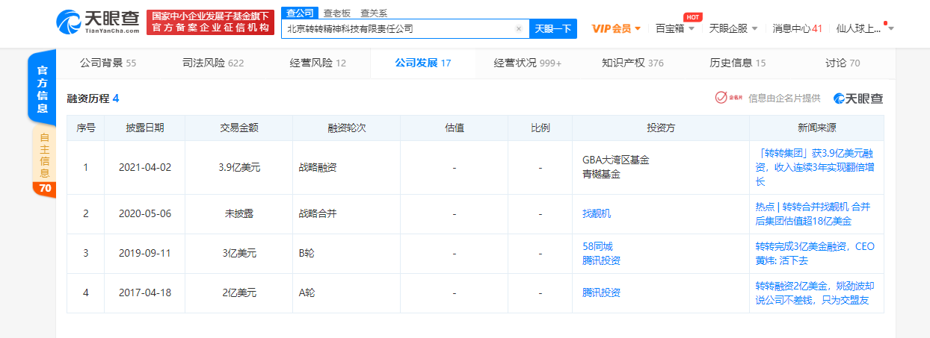Image resolution: width=930 pixels, height=338 pixels.
Task: Switch to the 讨论 tab
Action: click(x=843, y=63)
